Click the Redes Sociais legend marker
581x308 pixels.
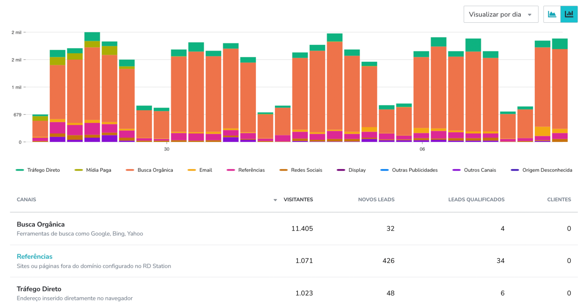click(x=283, y=170)
